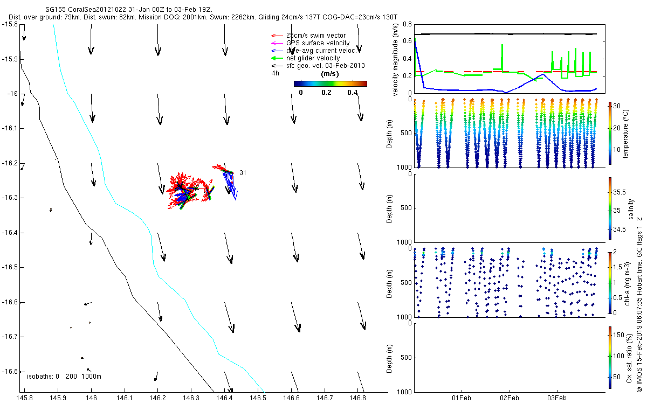Click the blue dive-avg current legend arrow
Screen dimensions: 647x404
278,51
